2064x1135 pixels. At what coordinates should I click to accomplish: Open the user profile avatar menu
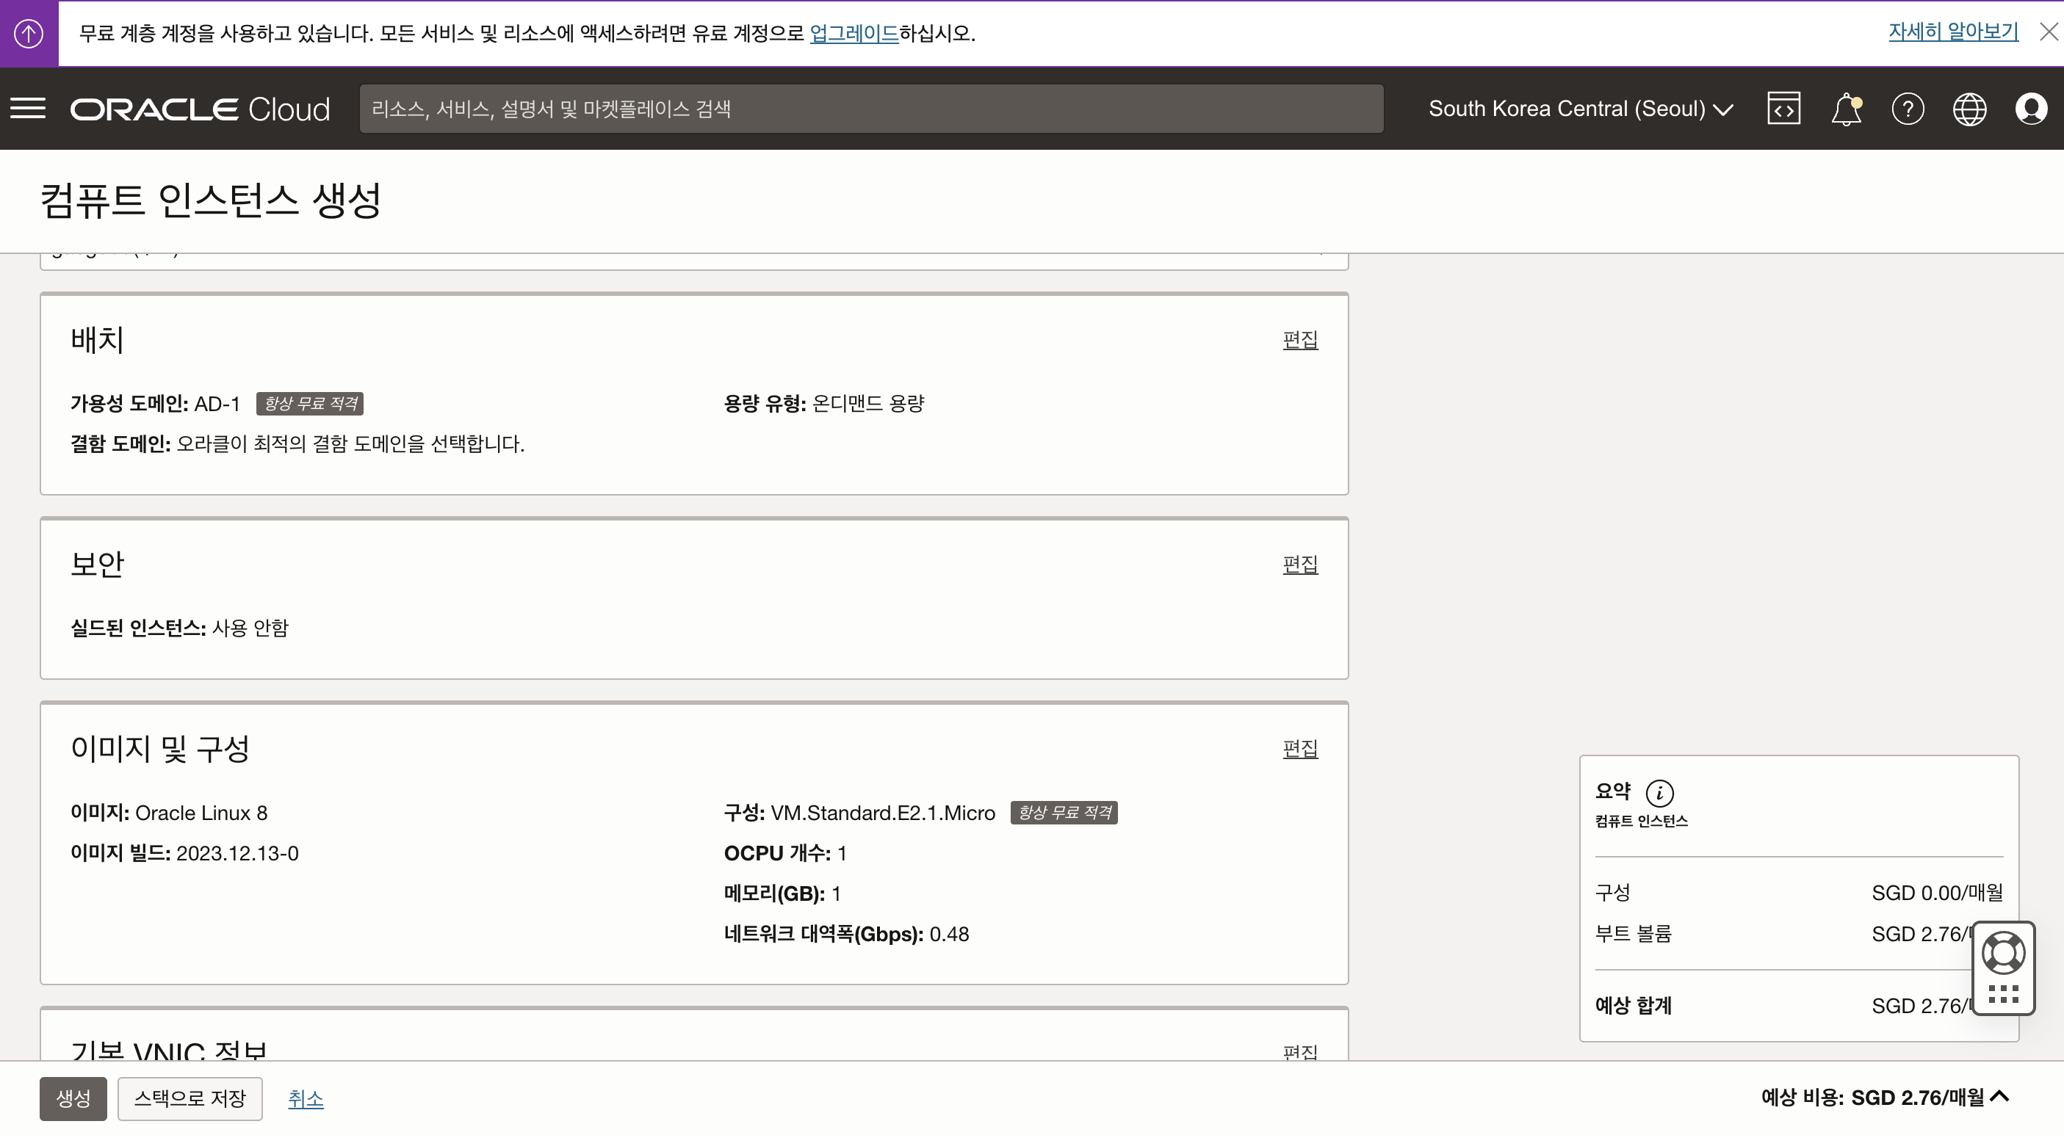2031,108
